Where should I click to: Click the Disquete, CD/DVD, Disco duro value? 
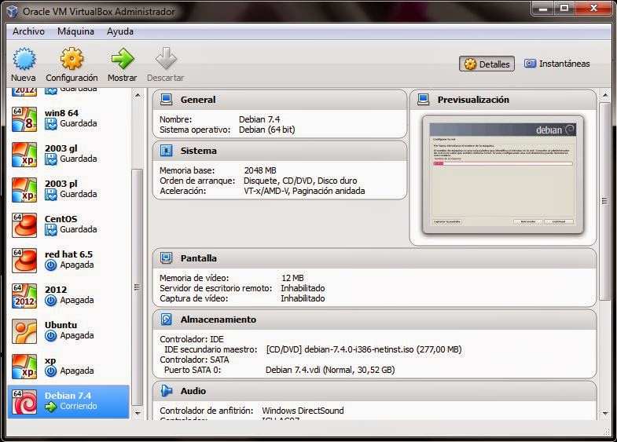click(300, 181)
